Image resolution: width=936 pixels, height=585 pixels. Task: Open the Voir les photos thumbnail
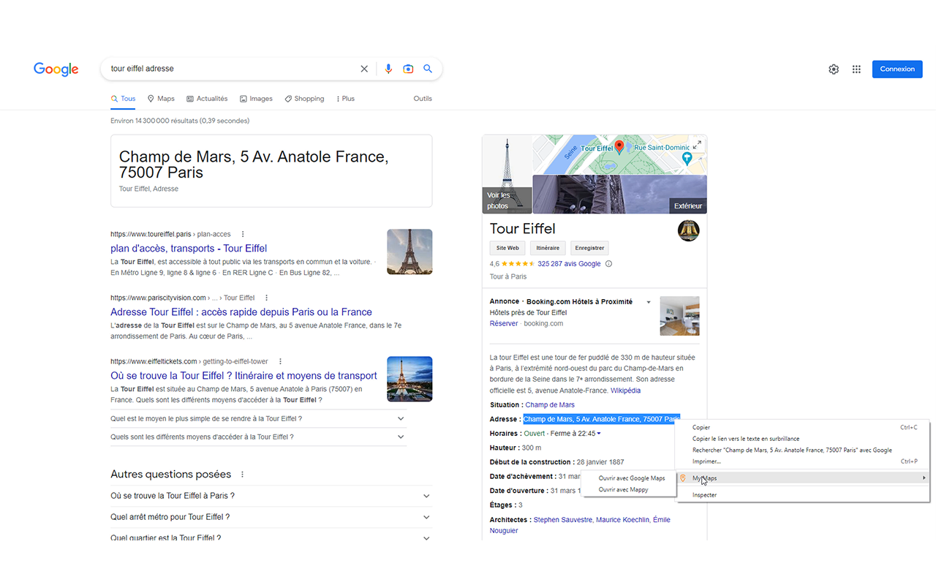tap(507, 174)
